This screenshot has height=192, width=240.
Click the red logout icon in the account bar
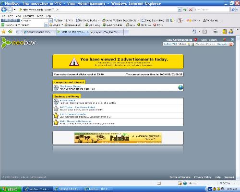[x=231, y=44]
